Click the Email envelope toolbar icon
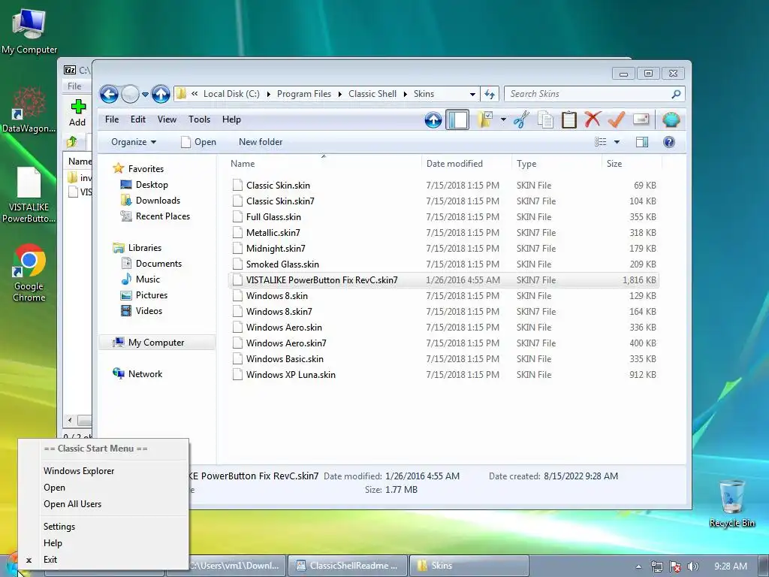Viewport: 769px width, 577px height. tap(641, 119)
